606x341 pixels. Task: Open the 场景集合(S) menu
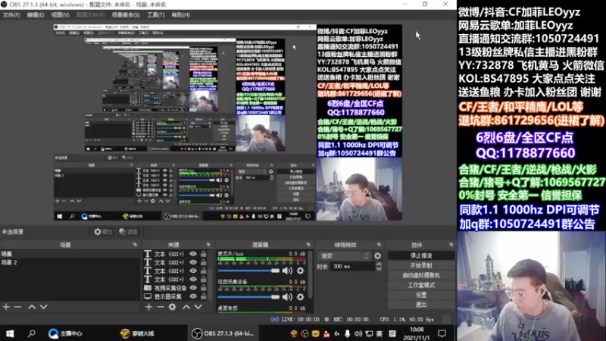coord(126,14)
